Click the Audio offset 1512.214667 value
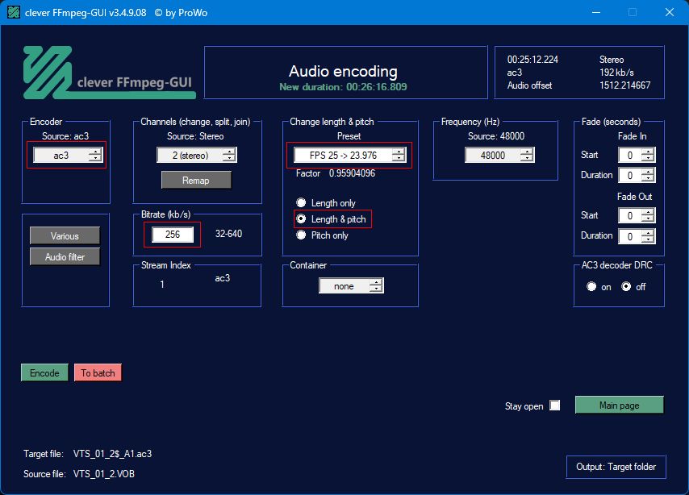The width and height of the screenshot is (689, 495). tap(624, 85)
